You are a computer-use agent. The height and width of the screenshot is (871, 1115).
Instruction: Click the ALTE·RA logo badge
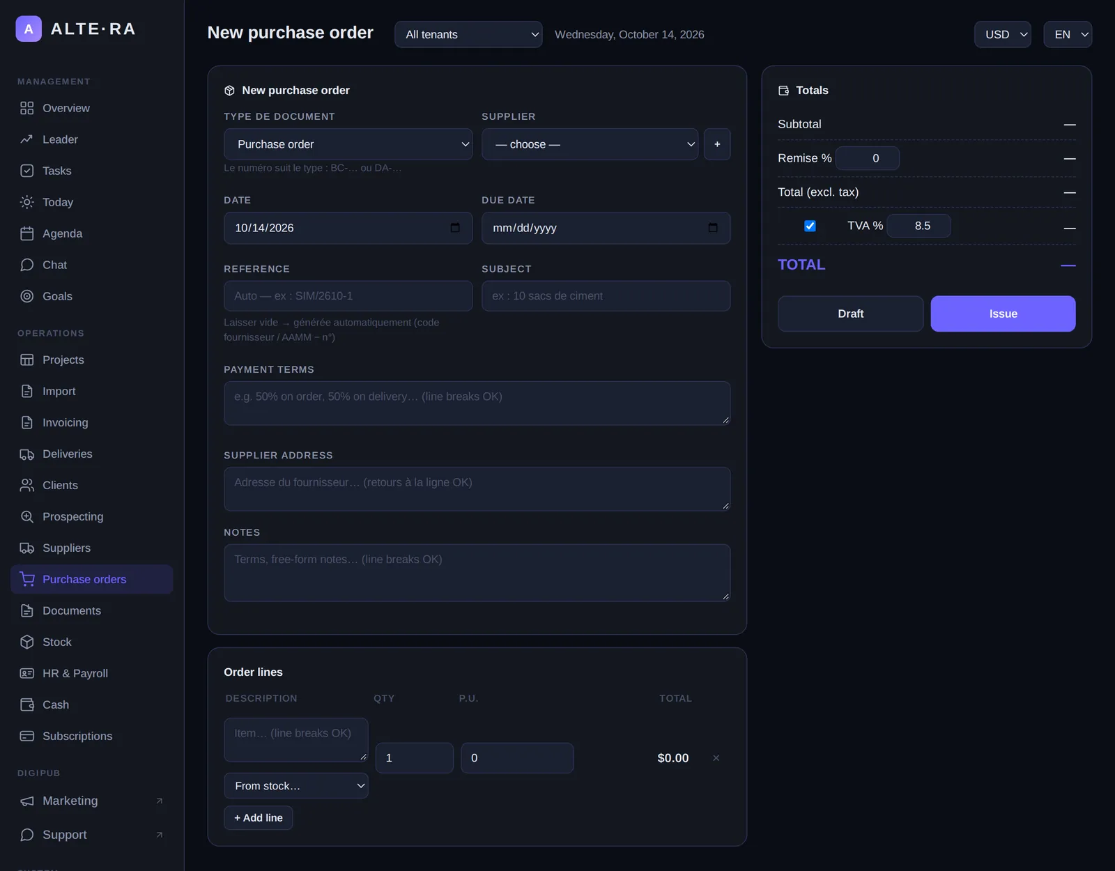pos(29,29)
